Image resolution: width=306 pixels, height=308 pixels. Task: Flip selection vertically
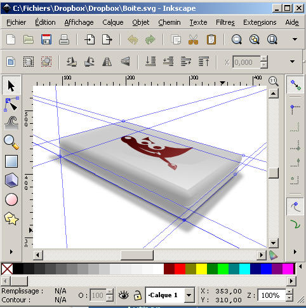pyautogui.click(x=125, y=62)
